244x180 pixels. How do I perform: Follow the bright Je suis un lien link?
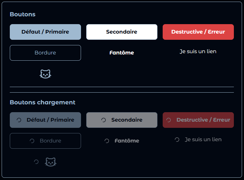click(198, 52)
